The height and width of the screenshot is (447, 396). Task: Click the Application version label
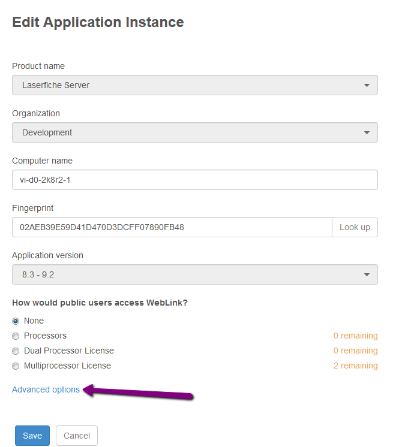[47, 255]
